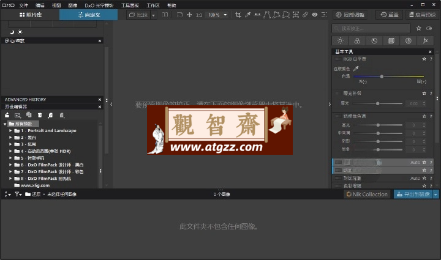The height and width of the screenshot is (260, 441).
Task: Expand the '8 - DxO FilmPack' folder
Action: (10, 178)
